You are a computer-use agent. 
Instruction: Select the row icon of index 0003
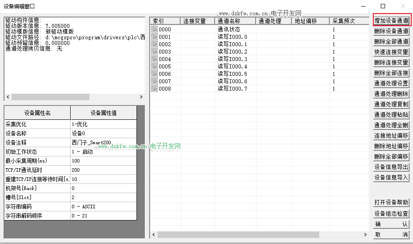[154, 52]
